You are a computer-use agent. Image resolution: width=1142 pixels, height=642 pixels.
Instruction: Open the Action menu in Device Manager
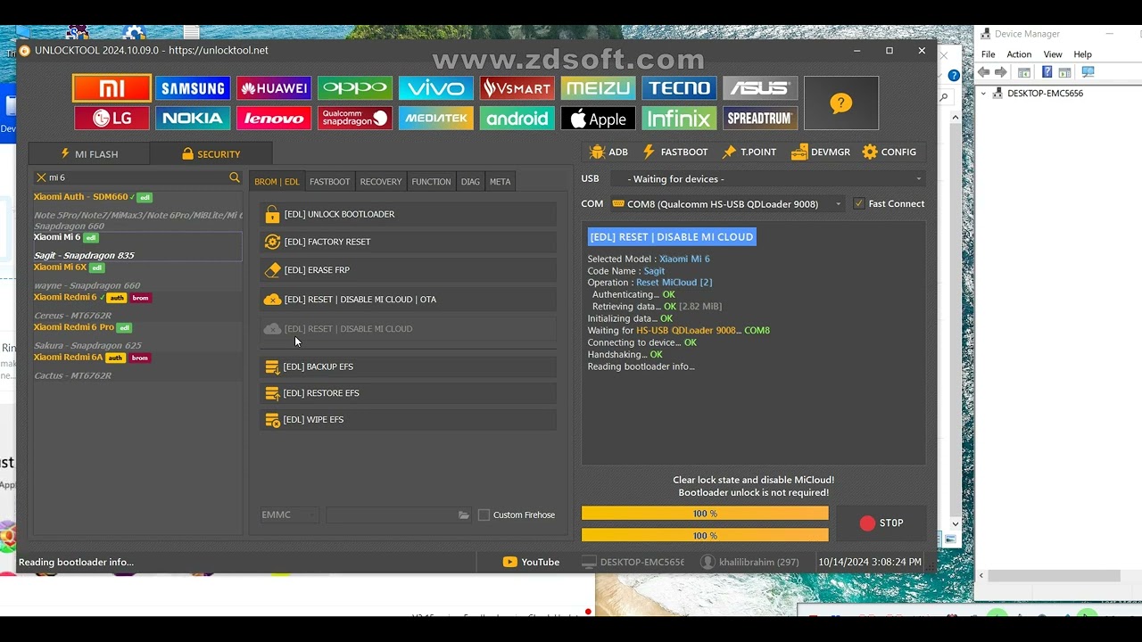1019,54
